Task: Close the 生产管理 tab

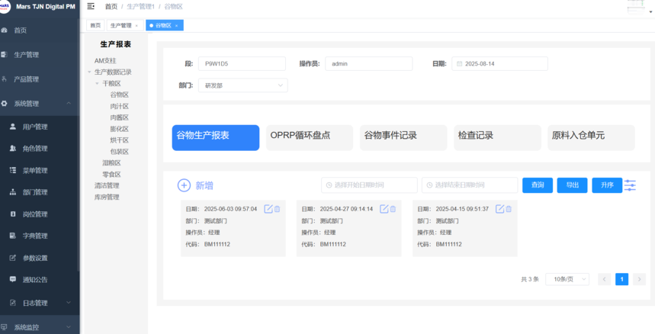Action: [x=136, y=26]
